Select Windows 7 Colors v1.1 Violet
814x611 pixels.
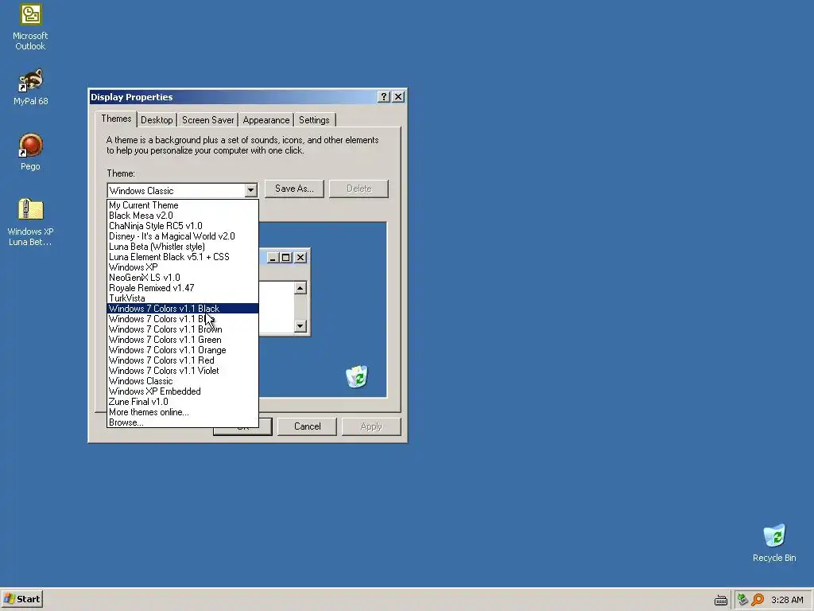click(183, 371)
